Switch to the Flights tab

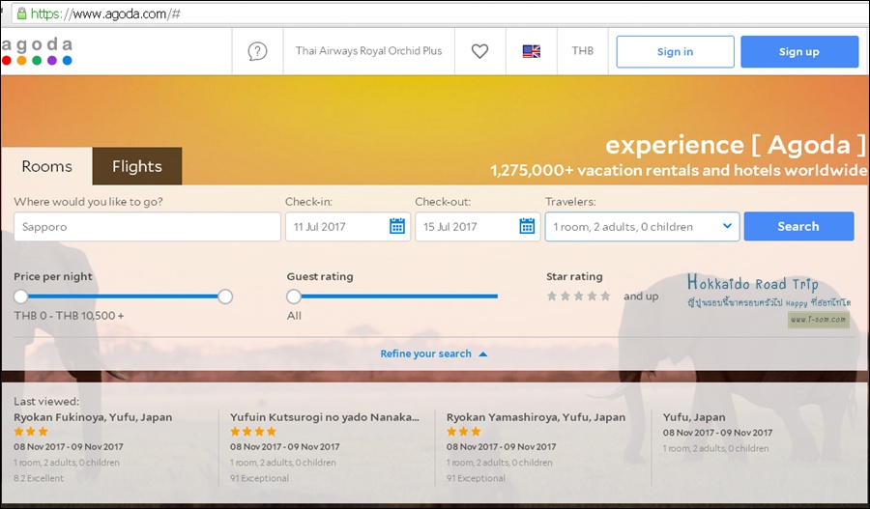point(137,166)
